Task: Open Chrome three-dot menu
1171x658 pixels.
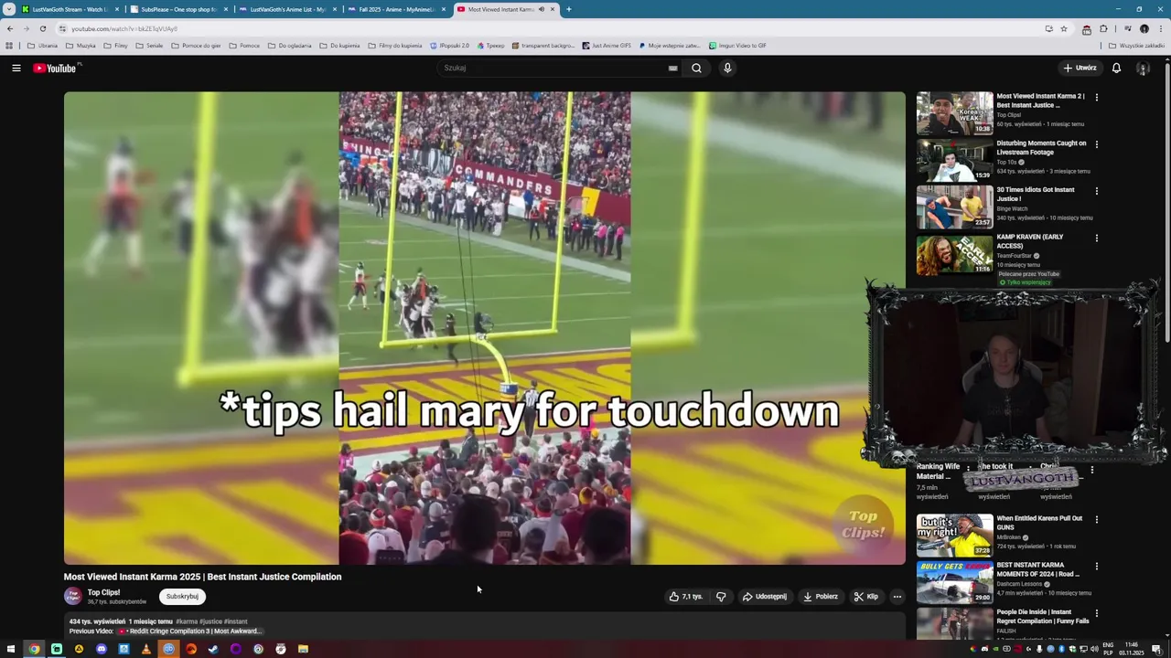Action: tap(1160, 28)
